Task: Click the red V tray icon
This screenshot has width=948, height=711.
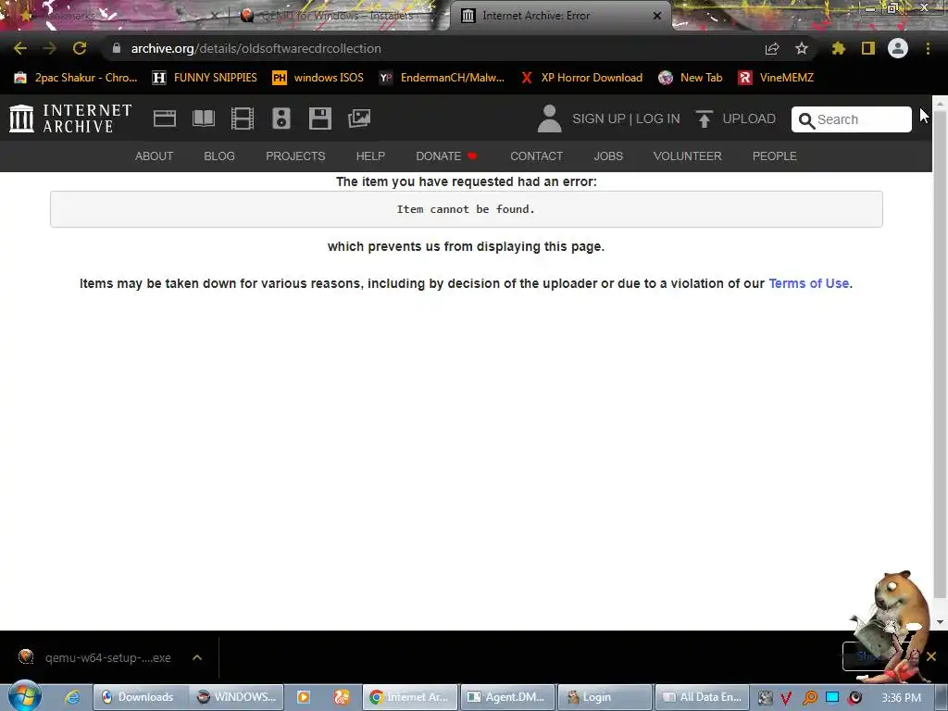Action: (x=787, y=698)
